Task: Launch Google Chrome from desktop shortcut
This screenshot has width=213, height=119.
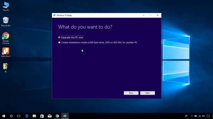Action: click(x=6, y=38)
